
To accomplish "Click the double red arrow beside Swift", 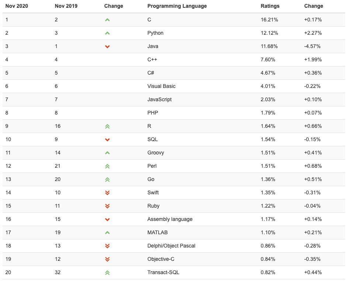I will pyautogui.click(x=107, y=193).
